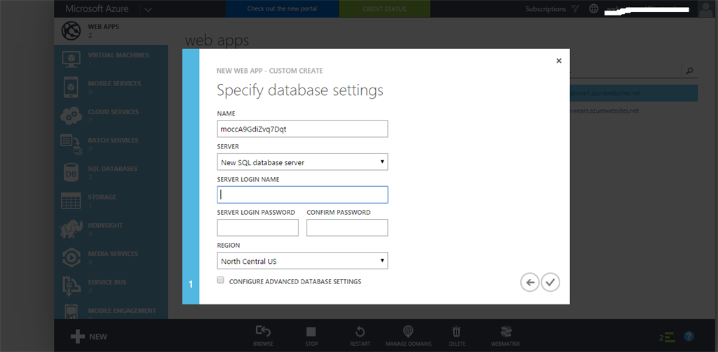Click the Restart command icon
This screenshot has height=352, width=718.
coord(360,332)
